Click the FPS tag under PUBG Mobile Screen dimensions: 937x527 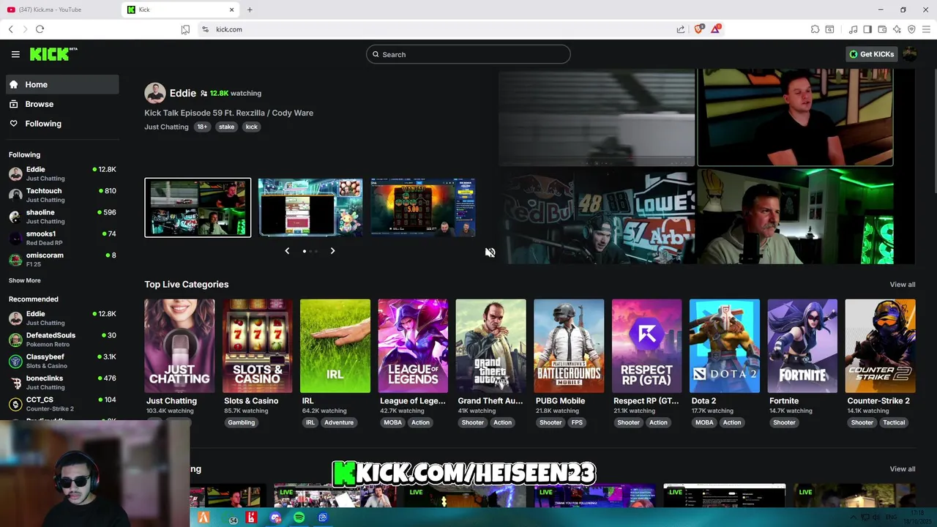click(x=577, y=422)
